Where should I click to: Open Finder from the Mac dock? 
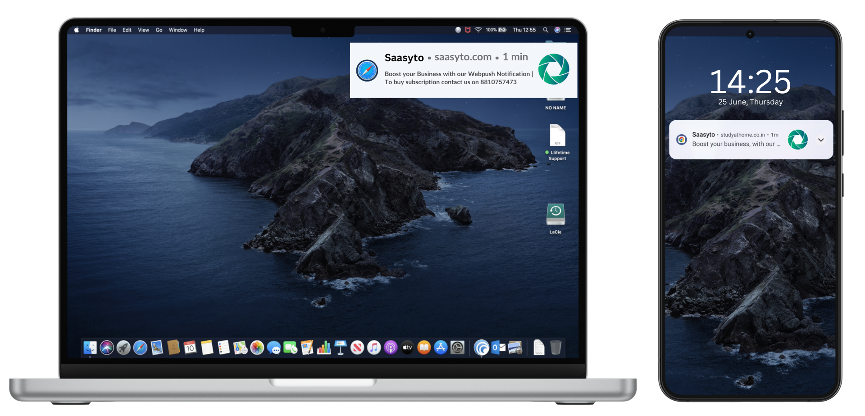[x=90, y=348]
